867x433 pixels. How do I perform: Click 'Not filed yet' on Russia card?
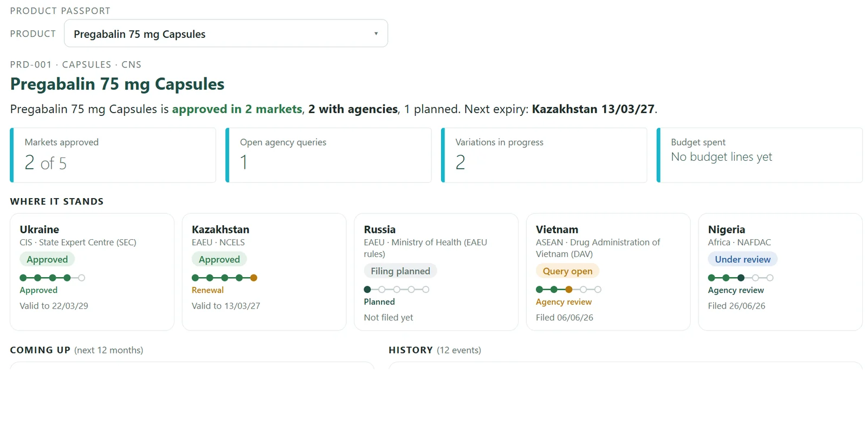[x=388, y=318]
